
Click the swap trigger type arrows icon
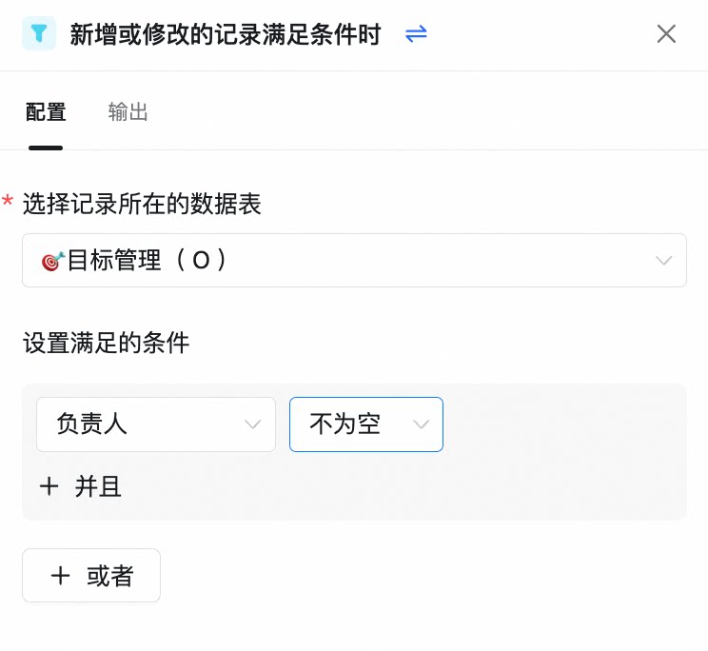416,34
